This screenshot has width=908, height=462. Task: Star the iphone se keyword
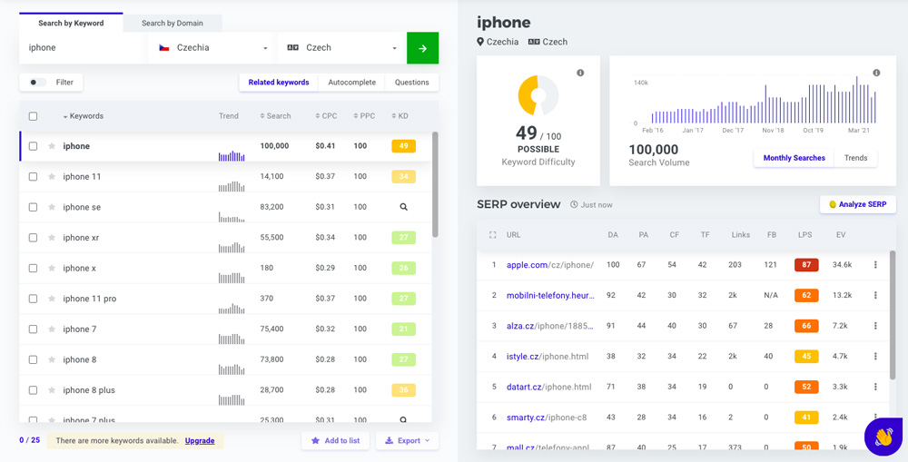pos(52,207)
